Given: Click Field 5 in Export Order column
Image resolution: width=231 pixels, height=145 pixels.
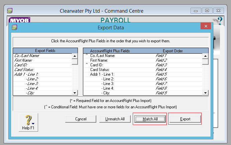Looking at the screenshot, I should [161, 74].
